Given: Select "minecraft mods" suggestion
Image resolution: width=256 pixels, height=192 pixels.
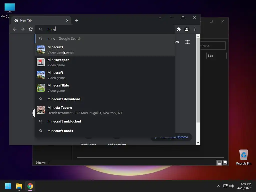Looking at the screenshot, I should 105,131.
